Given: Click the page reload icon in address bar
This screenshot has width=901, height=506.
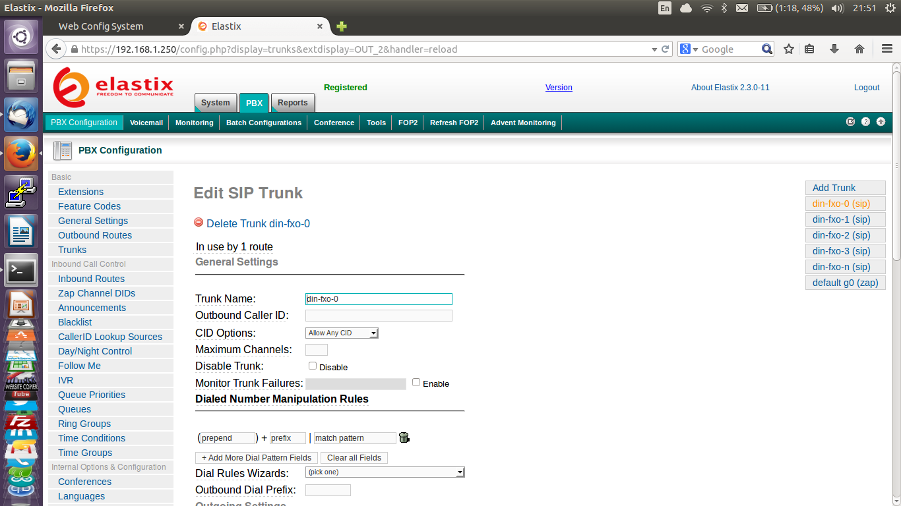Looking at the screenshot, I should (666, 49).
